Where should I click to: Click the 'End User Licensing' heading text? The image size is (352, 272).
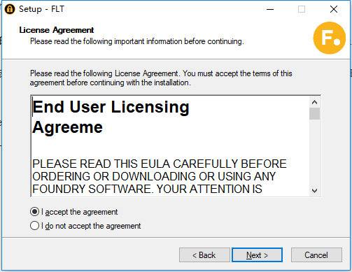click(111, 107)
